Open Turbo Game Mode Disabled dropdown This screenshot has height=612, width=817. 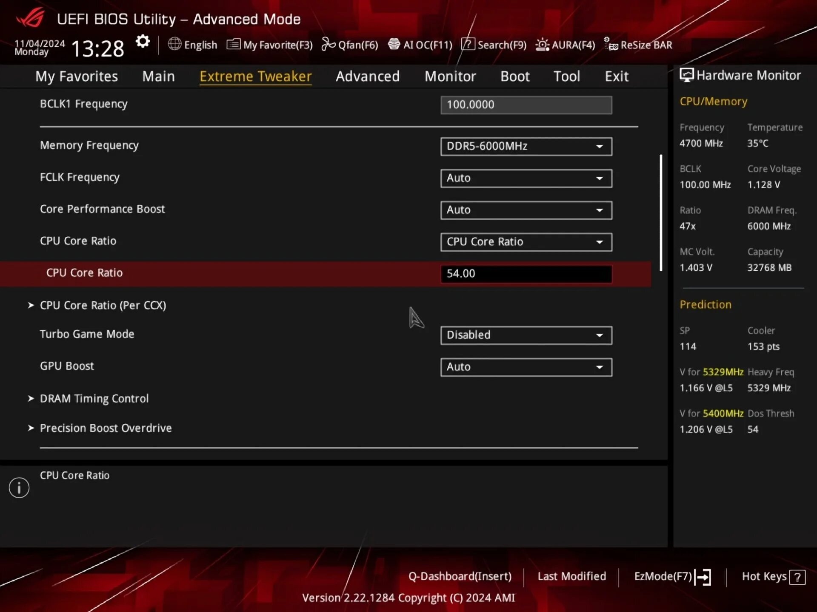(x=526, y=335)
